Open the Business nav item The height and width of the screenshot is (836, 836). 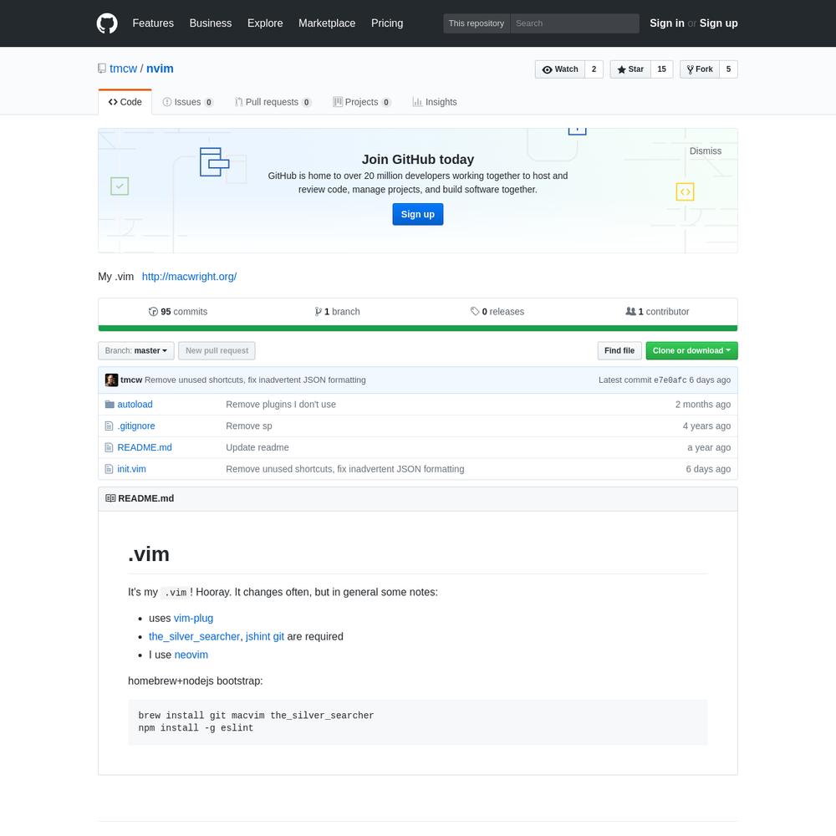[x=211, y=23]
